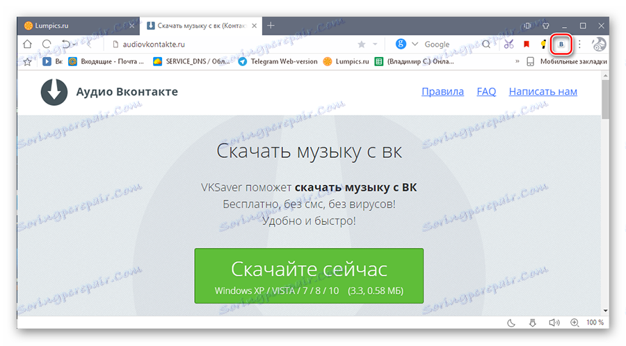Click the UC Browser squirrel avatar icon
Screen dimensions: 626x346
pyautogui.click(x=598, y=45)
